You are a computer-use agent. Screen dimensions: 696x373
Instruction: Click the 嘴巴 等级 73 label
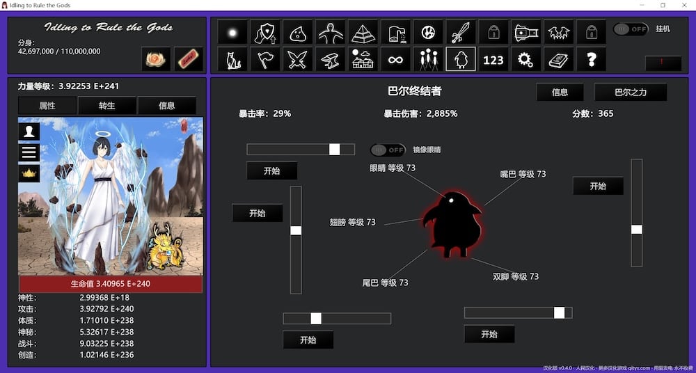click(523, 174)
